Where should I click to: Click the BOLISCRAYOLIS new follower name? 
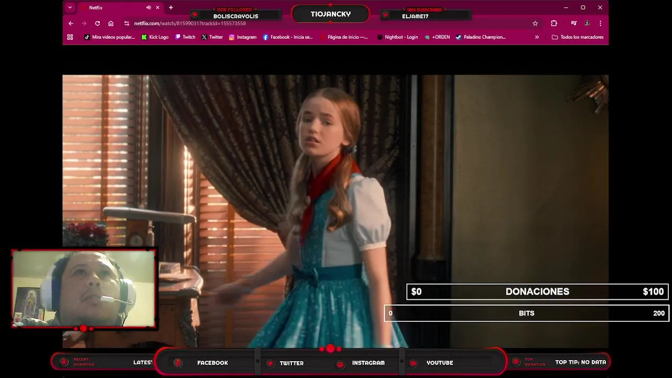pos(236,16)
